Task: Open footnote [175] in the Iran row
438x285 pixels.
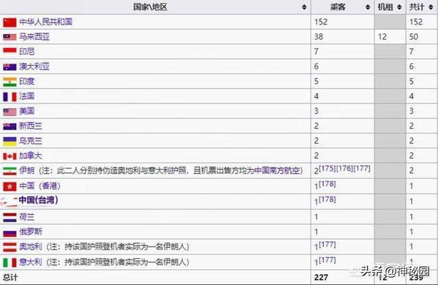Action: (x=326, y=168)
